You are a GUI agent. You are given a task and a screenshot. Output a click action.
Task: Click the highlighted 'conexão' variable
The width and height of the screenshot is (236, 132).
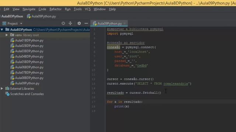(114, 47)
